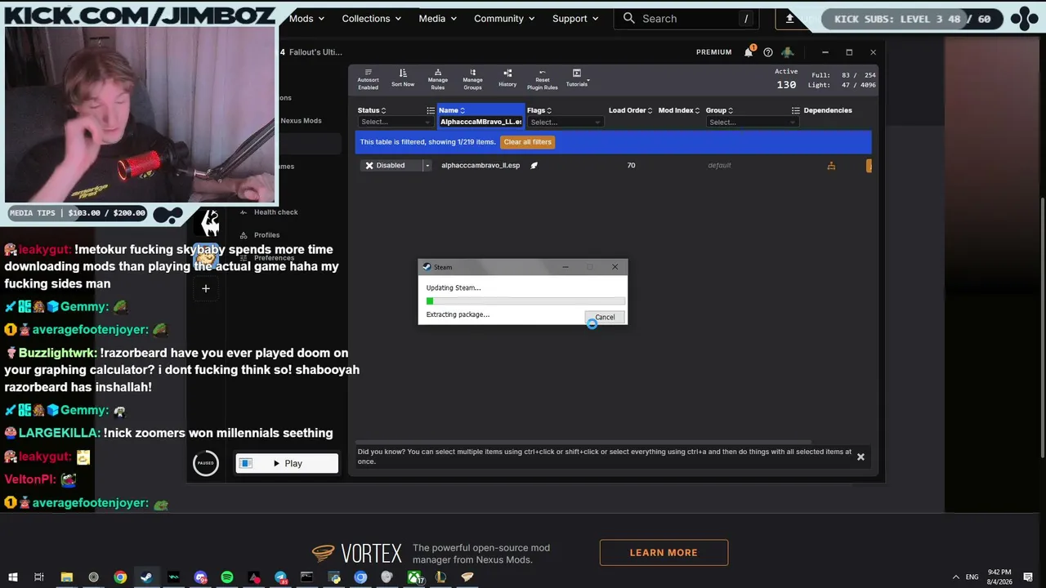Open File Explorer from taskbar
Viewport: 1046px width, 588px height.
(x=66, y=577)
